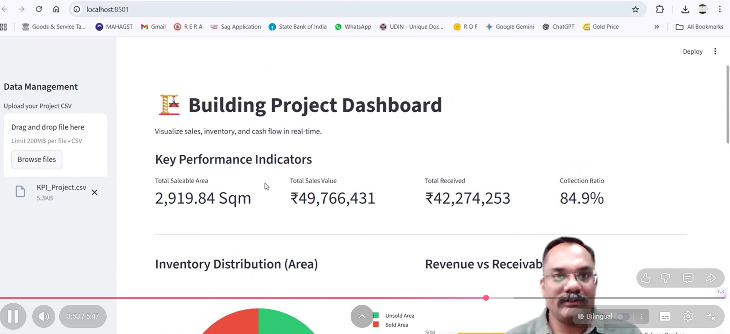Open the comments icon
730x334 pixels.
[688, 278]
